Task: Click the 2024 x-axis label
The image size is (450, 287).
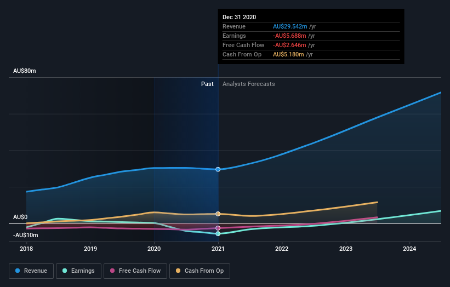Action: [409, 249]
